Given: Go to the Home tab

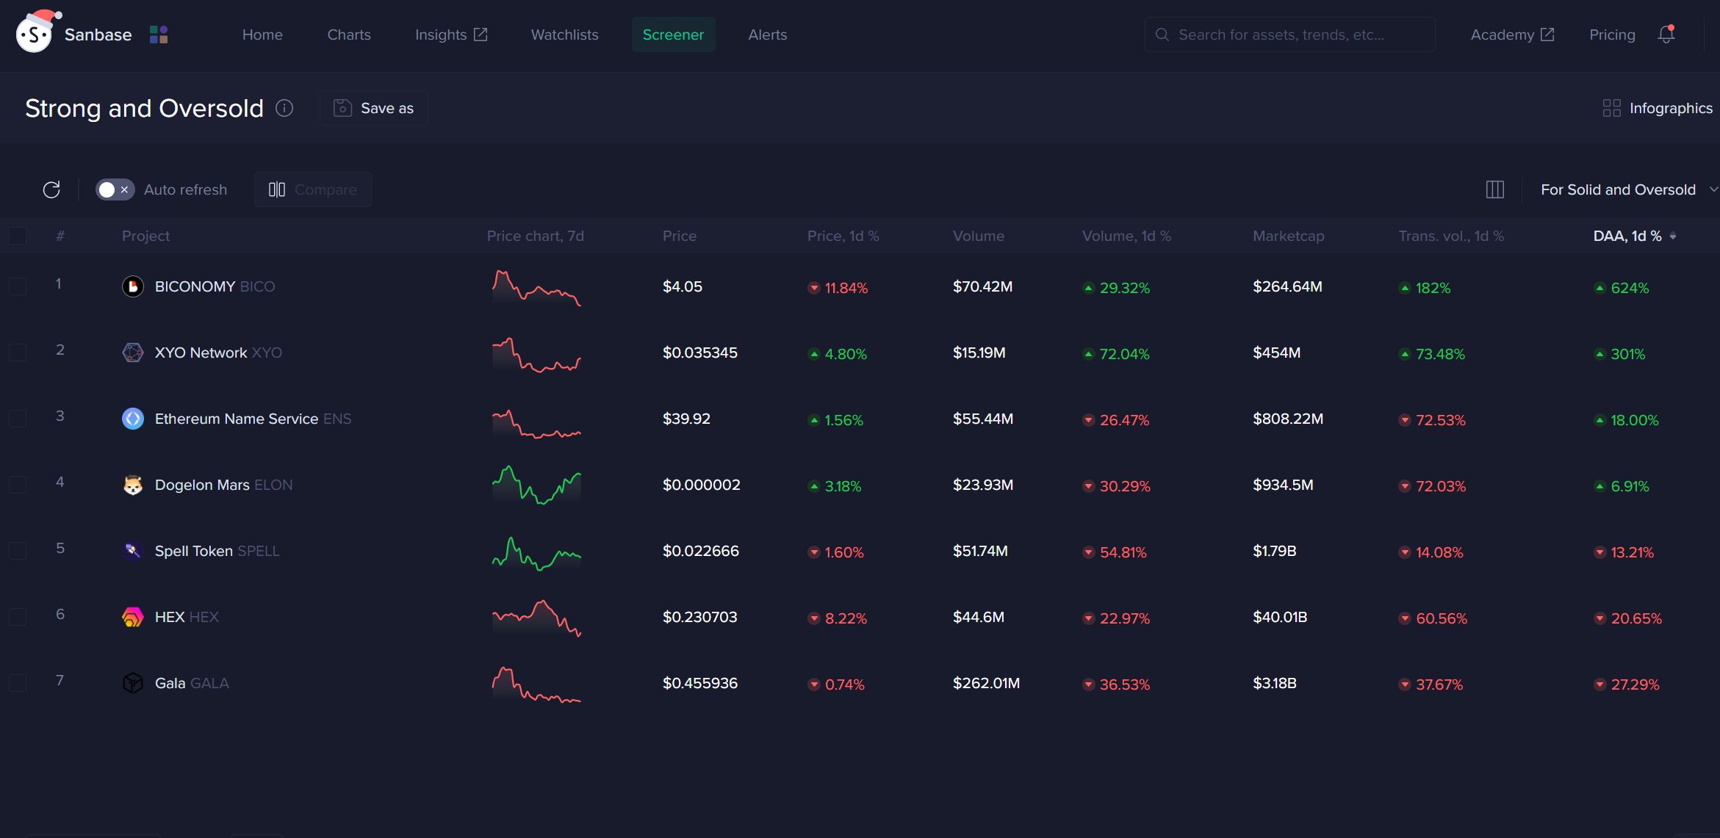Looking at the screenshot, I should click(262, 35).
